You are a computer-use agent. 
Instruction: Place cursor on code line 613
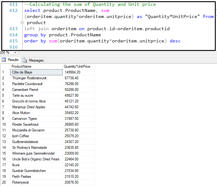point(97,29)
